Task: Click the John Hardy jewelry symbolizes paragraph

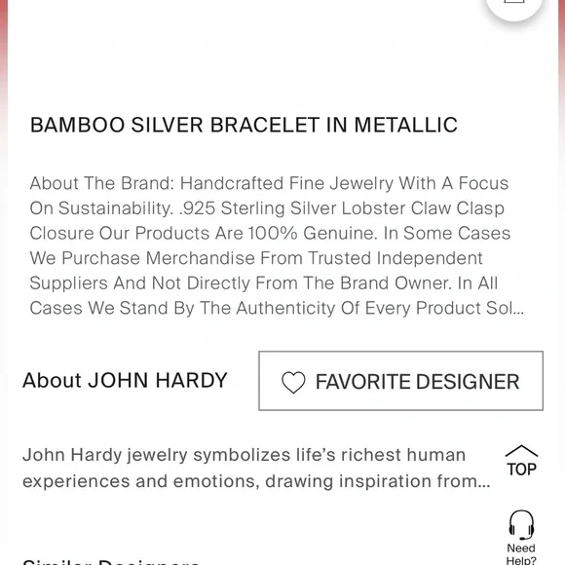Action: (x=256, y=468)
